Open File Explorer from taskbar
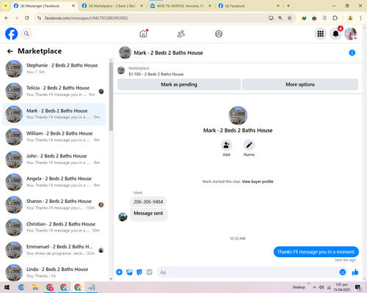Image resolution: width=367 pixels, height=293 pixels. 35,287
